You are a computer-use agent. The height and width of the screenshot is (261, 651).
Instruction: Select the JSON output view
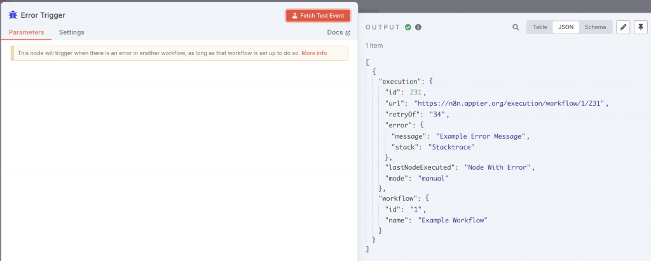565,27
